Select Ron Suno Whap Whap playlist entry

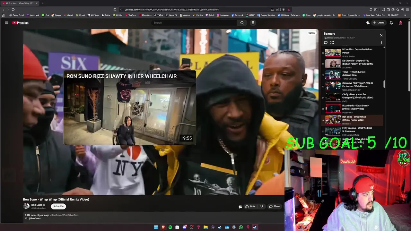pyautogui.click(x=353, y=120)
